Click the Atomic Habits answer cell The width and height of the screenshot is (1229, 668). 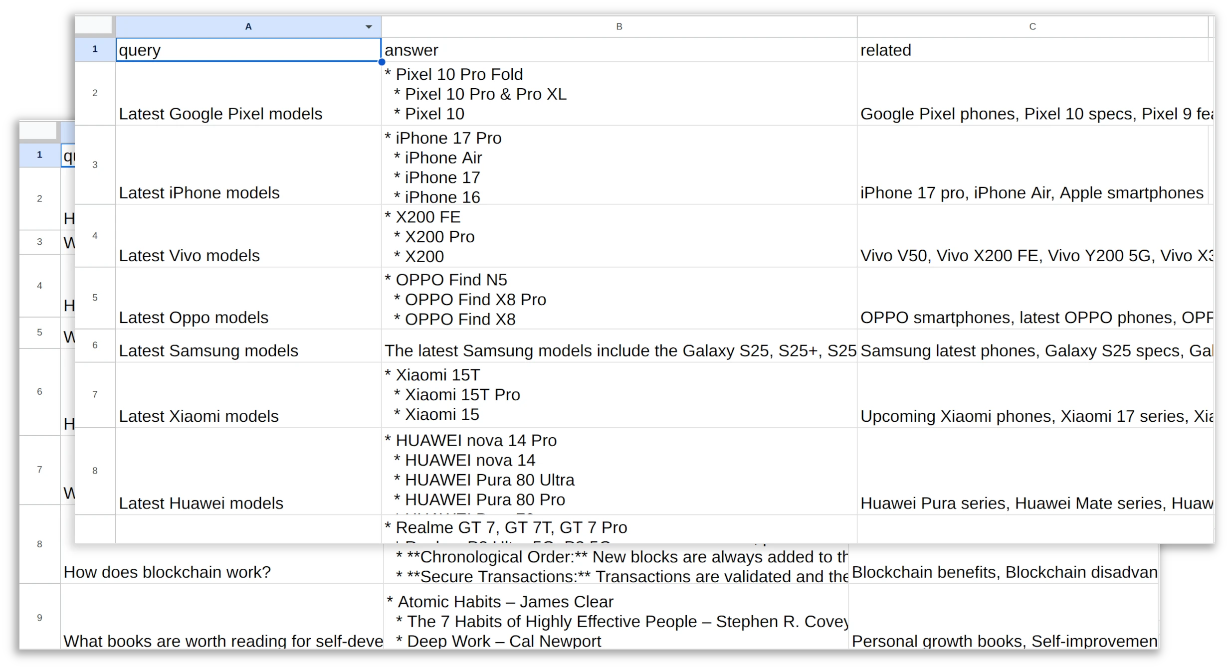[x=616, y=618]
